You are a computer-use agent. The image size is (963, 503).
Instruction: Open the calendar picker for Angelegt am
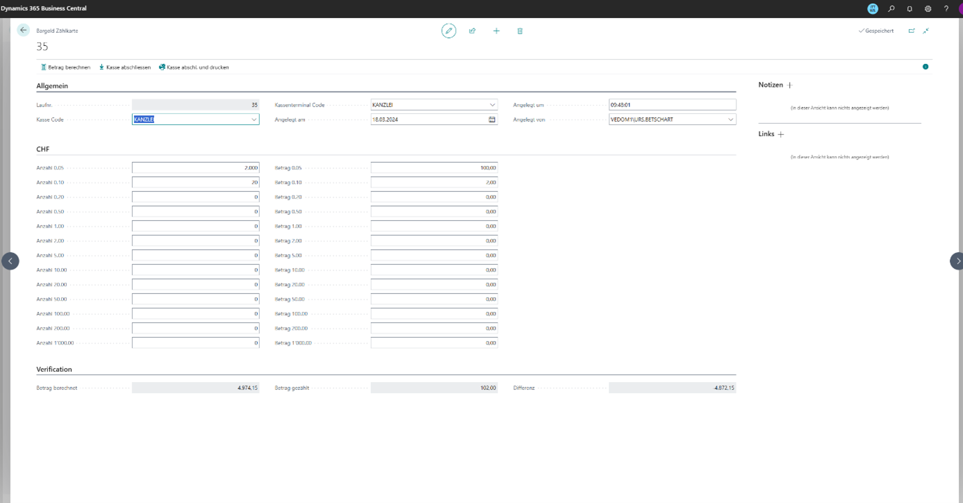pyautogui.click(x=492, y=119)
